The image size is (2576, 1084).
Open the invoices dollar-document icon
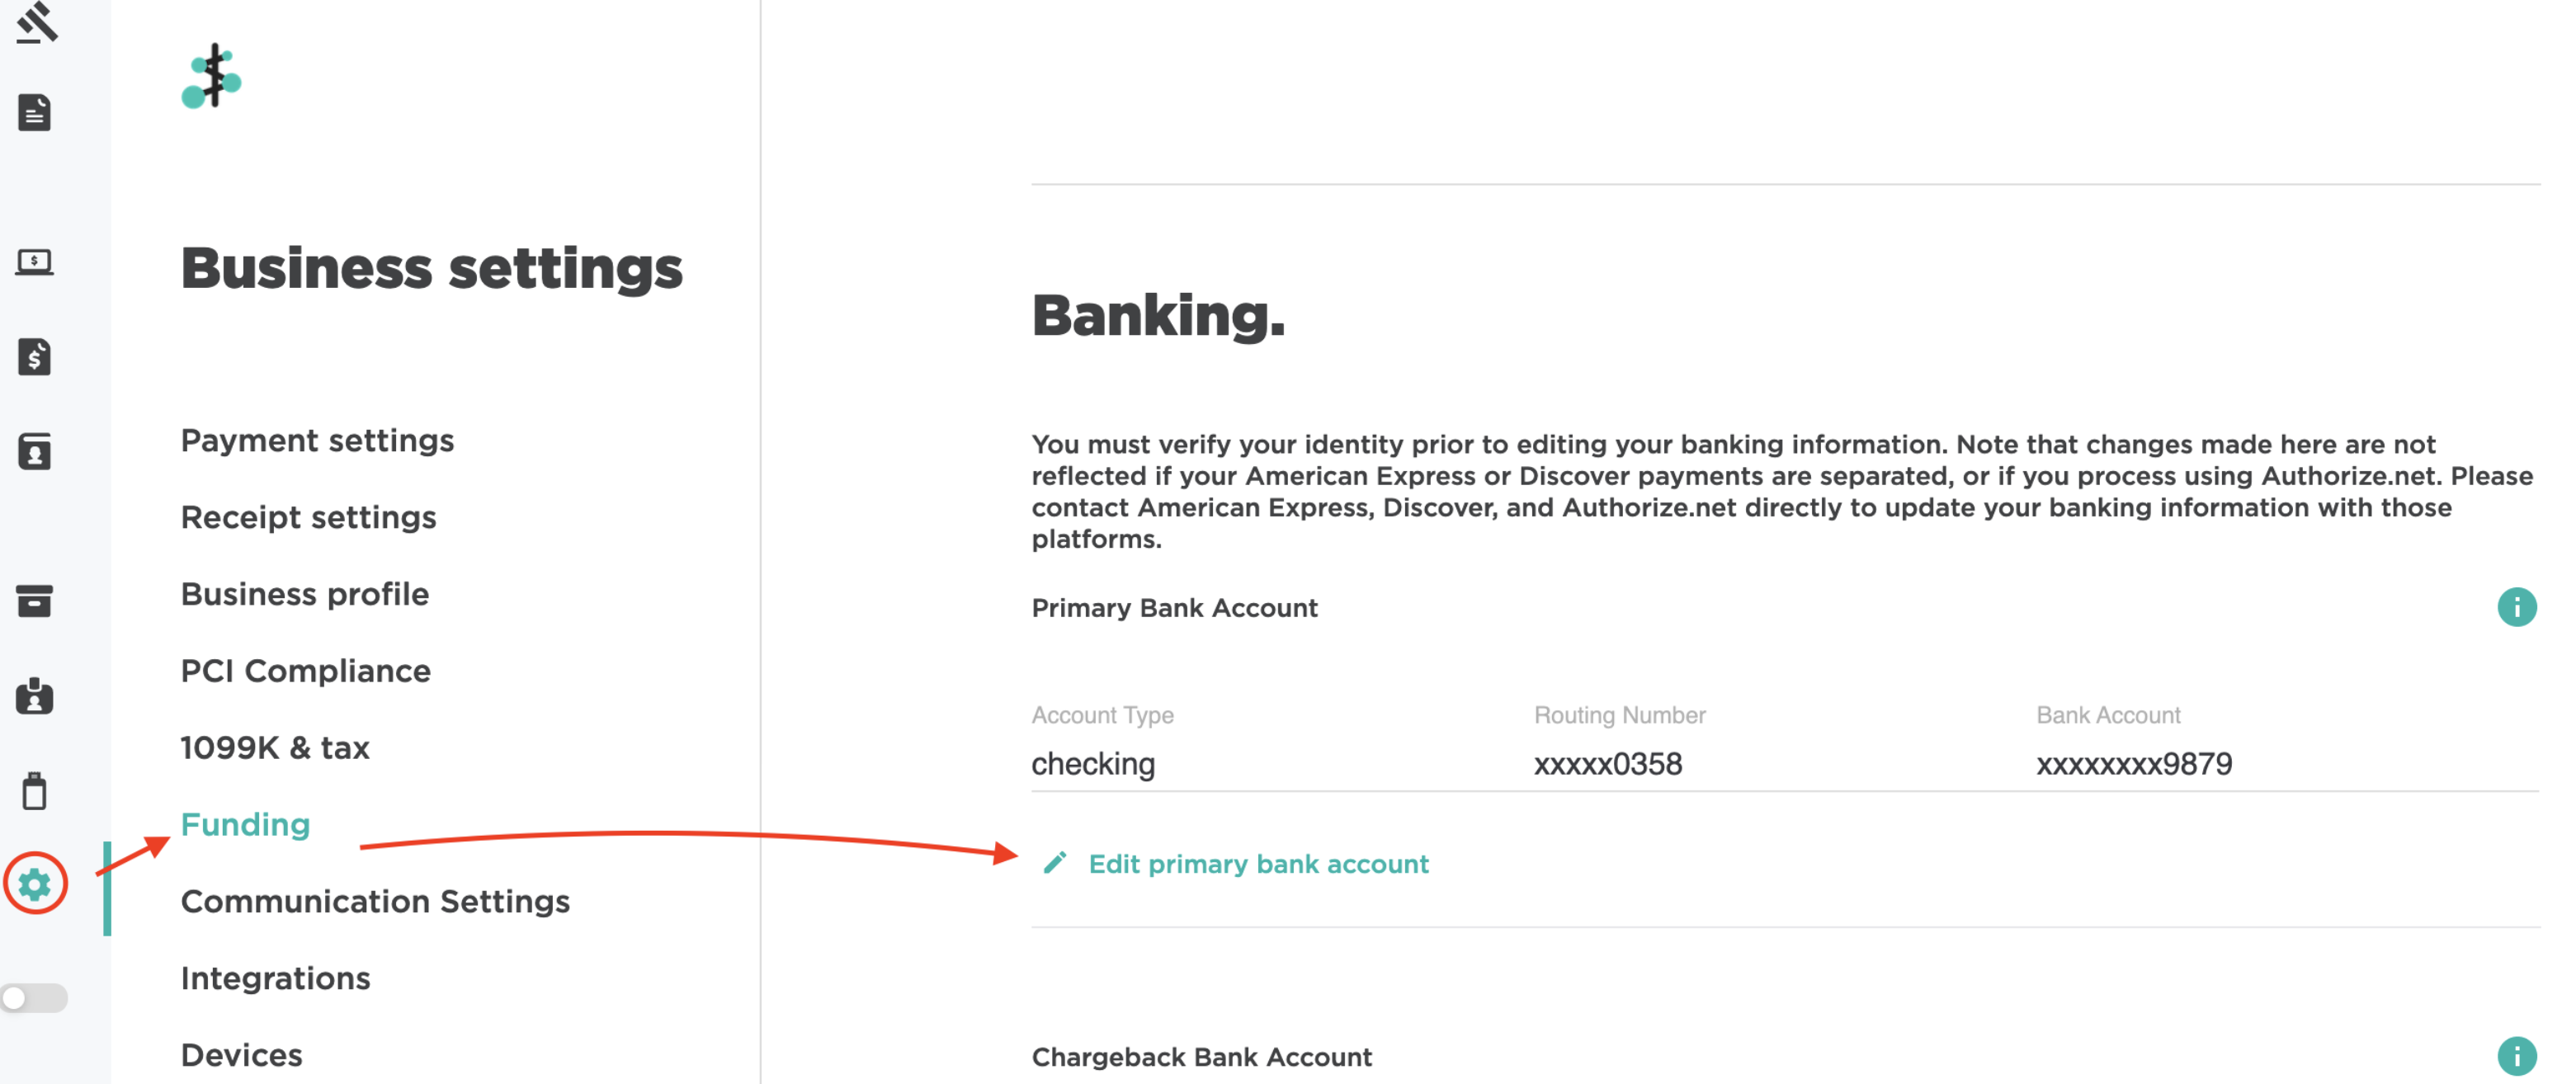point(36,358)
